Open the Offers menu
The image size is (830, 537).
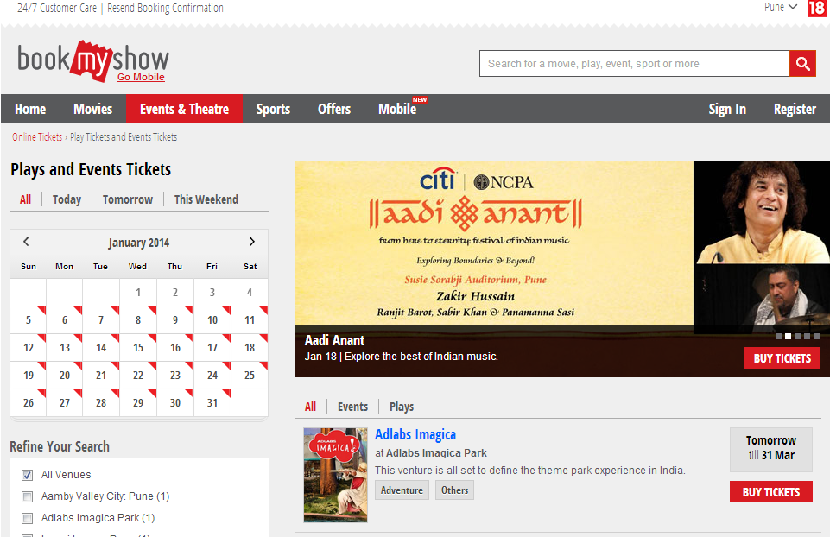[334, 109]
